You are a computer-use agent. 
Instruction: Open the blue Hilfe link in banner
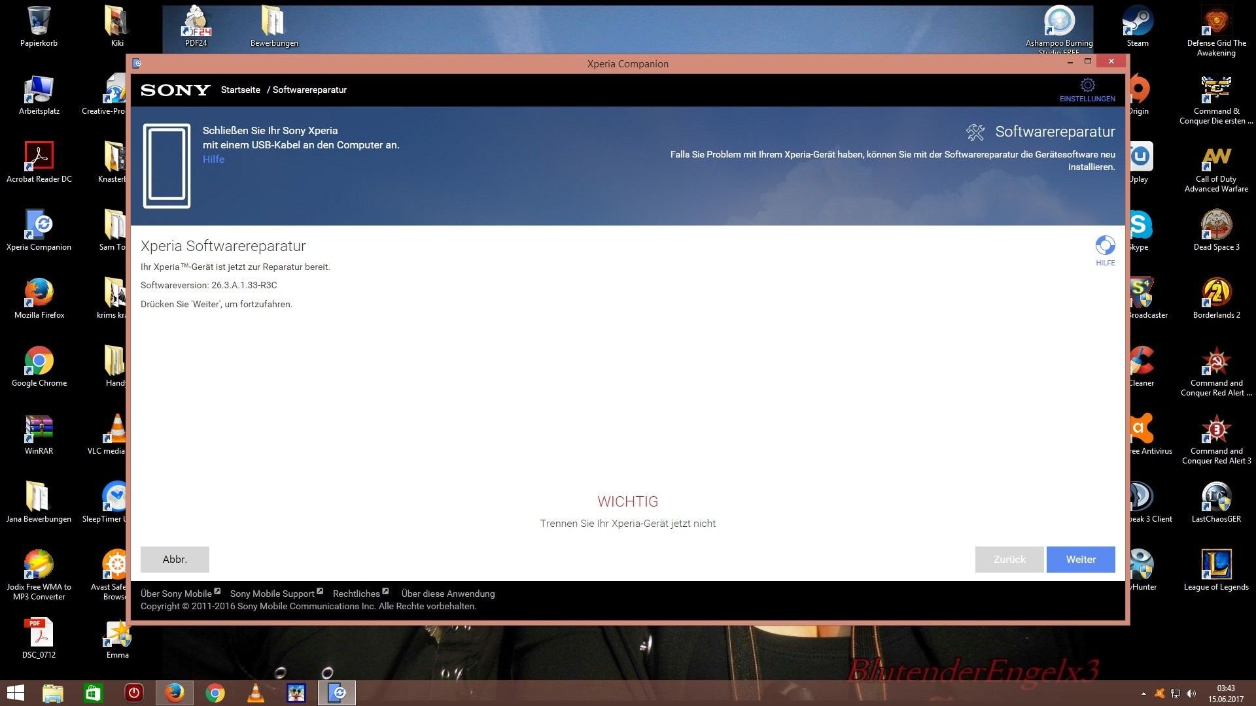pos(213,160)
